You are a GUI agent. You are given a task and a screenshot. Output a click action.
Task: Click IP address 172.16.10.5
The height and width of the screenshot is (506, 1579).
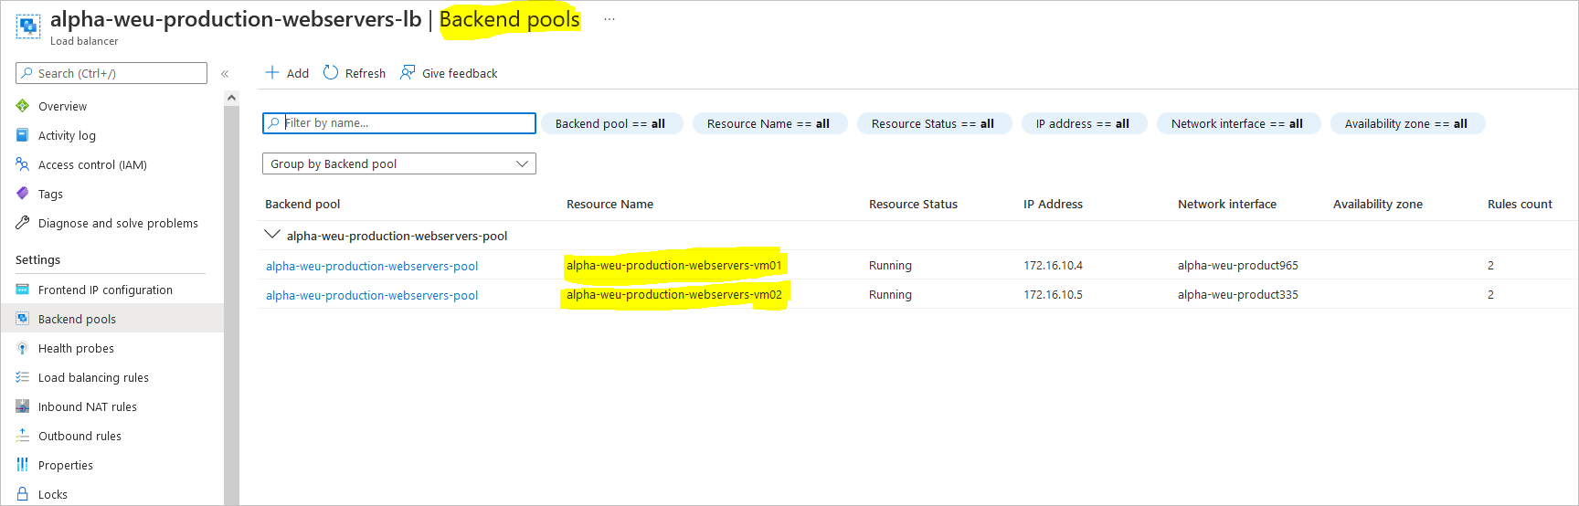point(1053,294)
